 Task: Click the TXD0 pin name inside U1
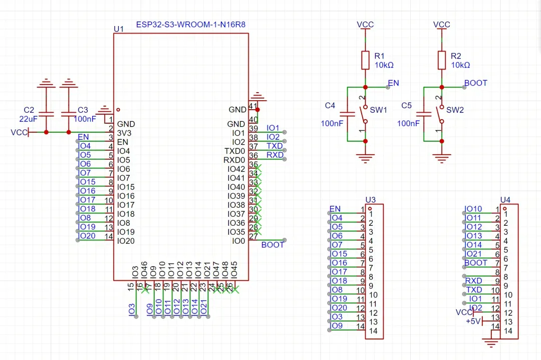(x=234, y=151)
